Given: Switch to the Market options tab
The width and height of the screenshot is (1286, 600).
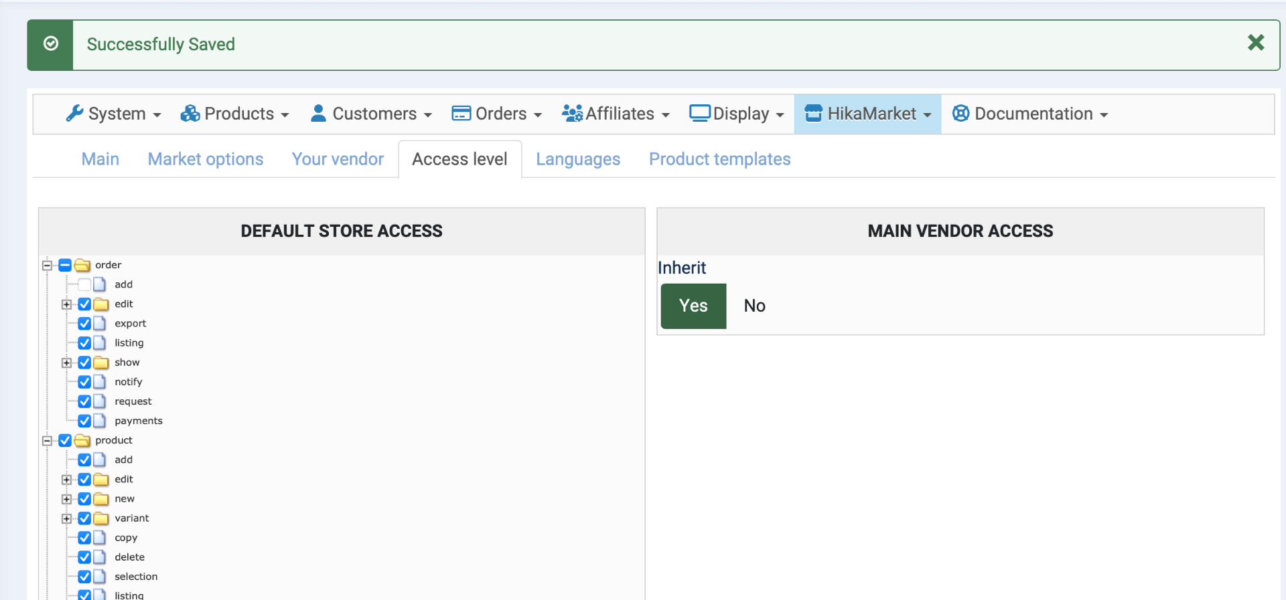Looking at the screenshot, I should coord(205,159).
